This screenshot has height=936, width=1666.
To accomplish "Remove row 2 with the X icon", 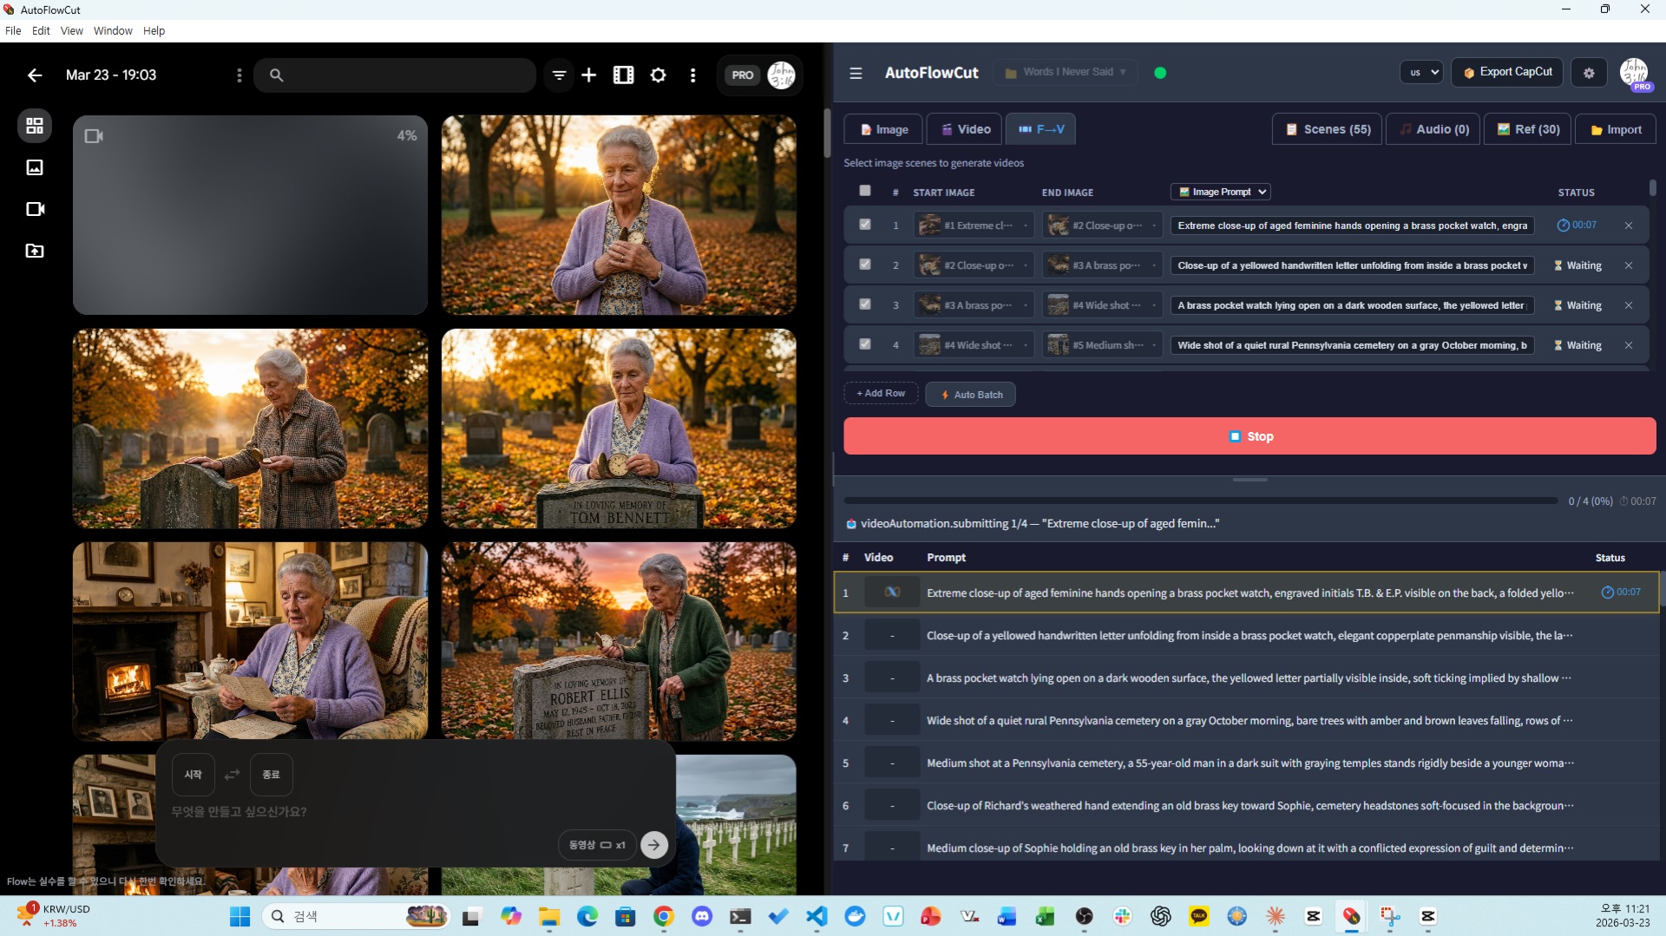I will click(1628, 265).
